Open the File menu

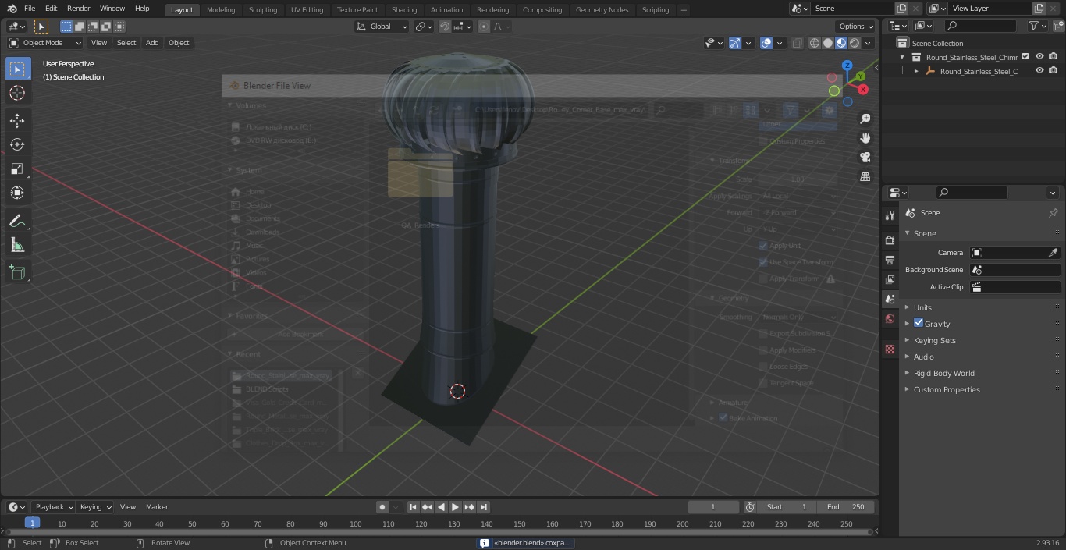tap(30, 9)
